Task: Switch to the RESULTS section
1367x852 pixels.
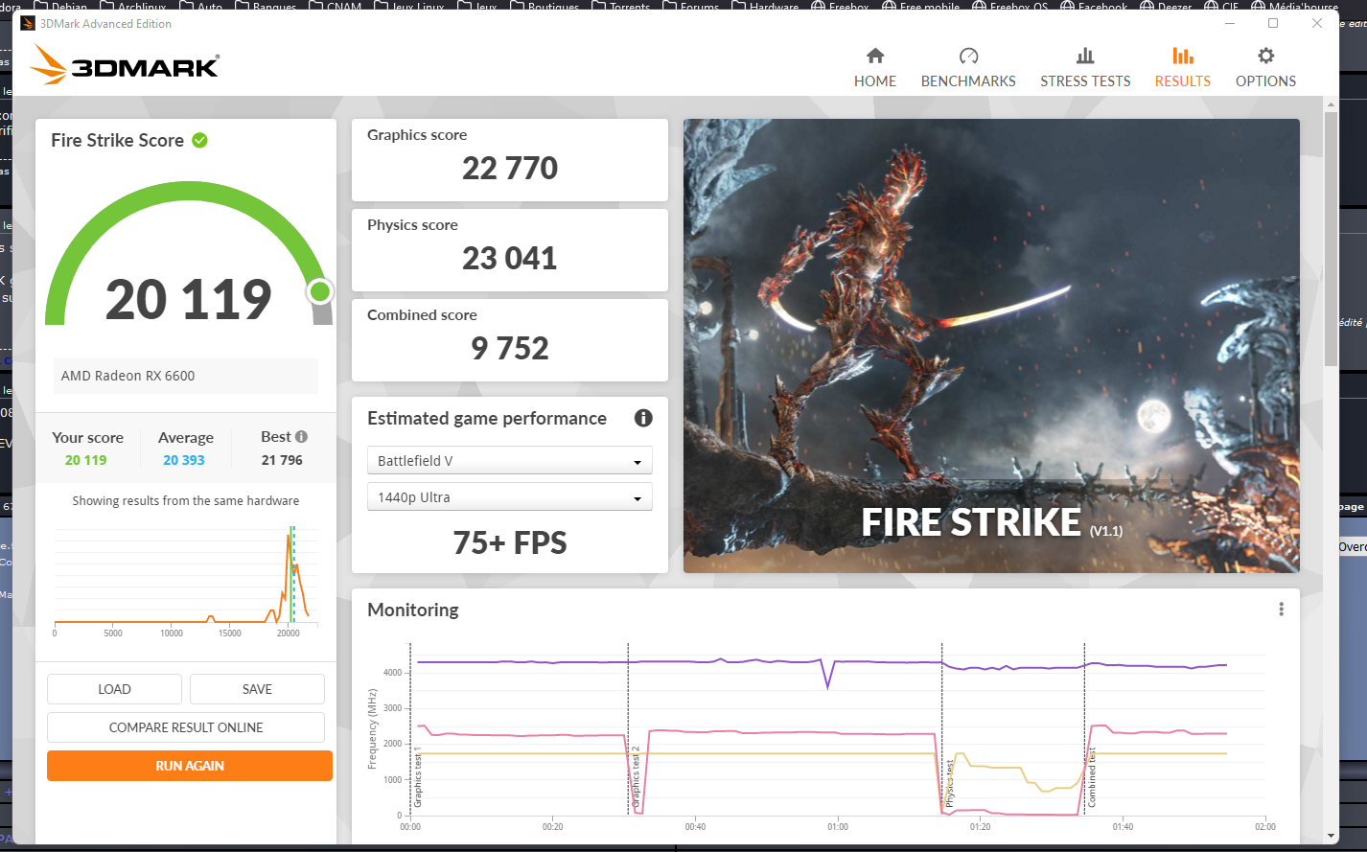Action: [1182, 68]
